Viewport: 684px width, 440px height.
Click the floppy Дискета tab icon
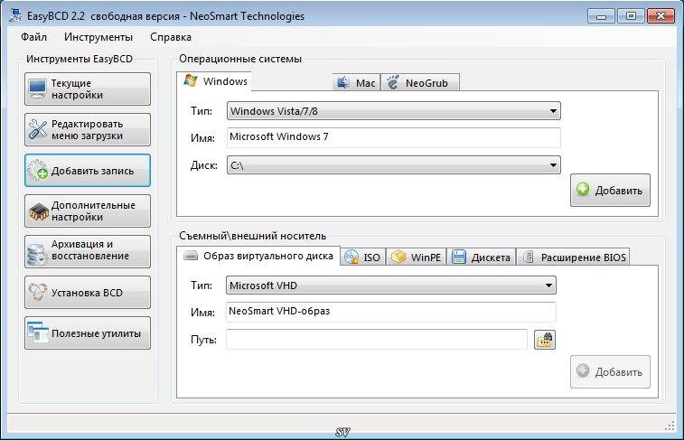458,257
